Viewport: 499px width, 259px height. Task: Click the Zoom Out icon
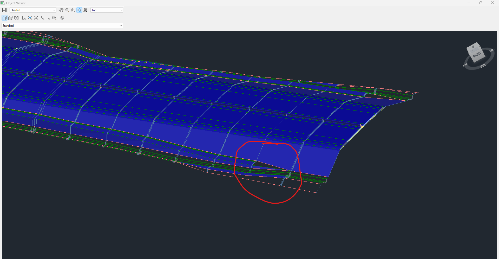[x=48, y=18]
